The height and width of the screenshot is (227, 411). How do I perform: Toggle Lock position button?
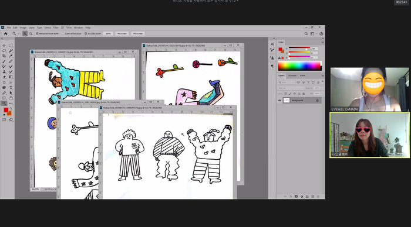295,94
